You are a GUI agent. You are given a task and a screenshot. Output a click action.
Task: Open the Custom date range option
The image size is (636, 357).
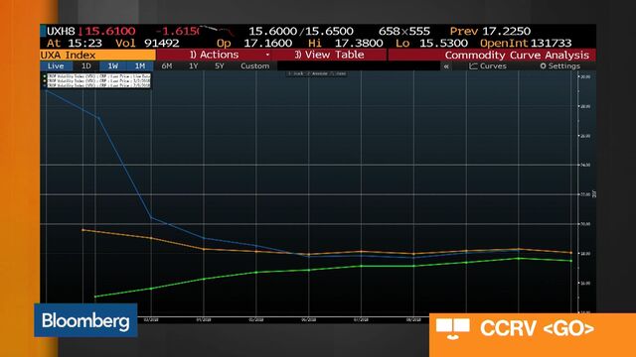pyautogui.click(x=254, y=66)
